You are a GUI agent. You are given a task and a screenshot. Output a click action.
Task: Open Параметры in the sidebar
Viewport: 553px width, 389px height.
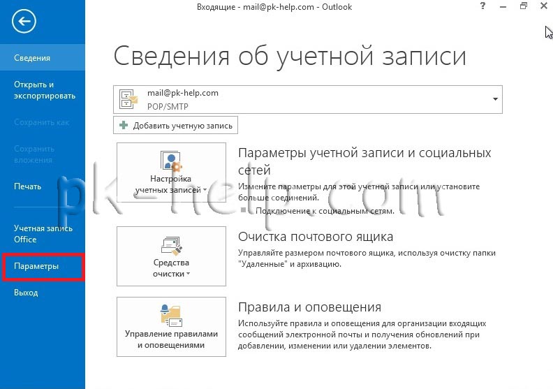[43, 266]
